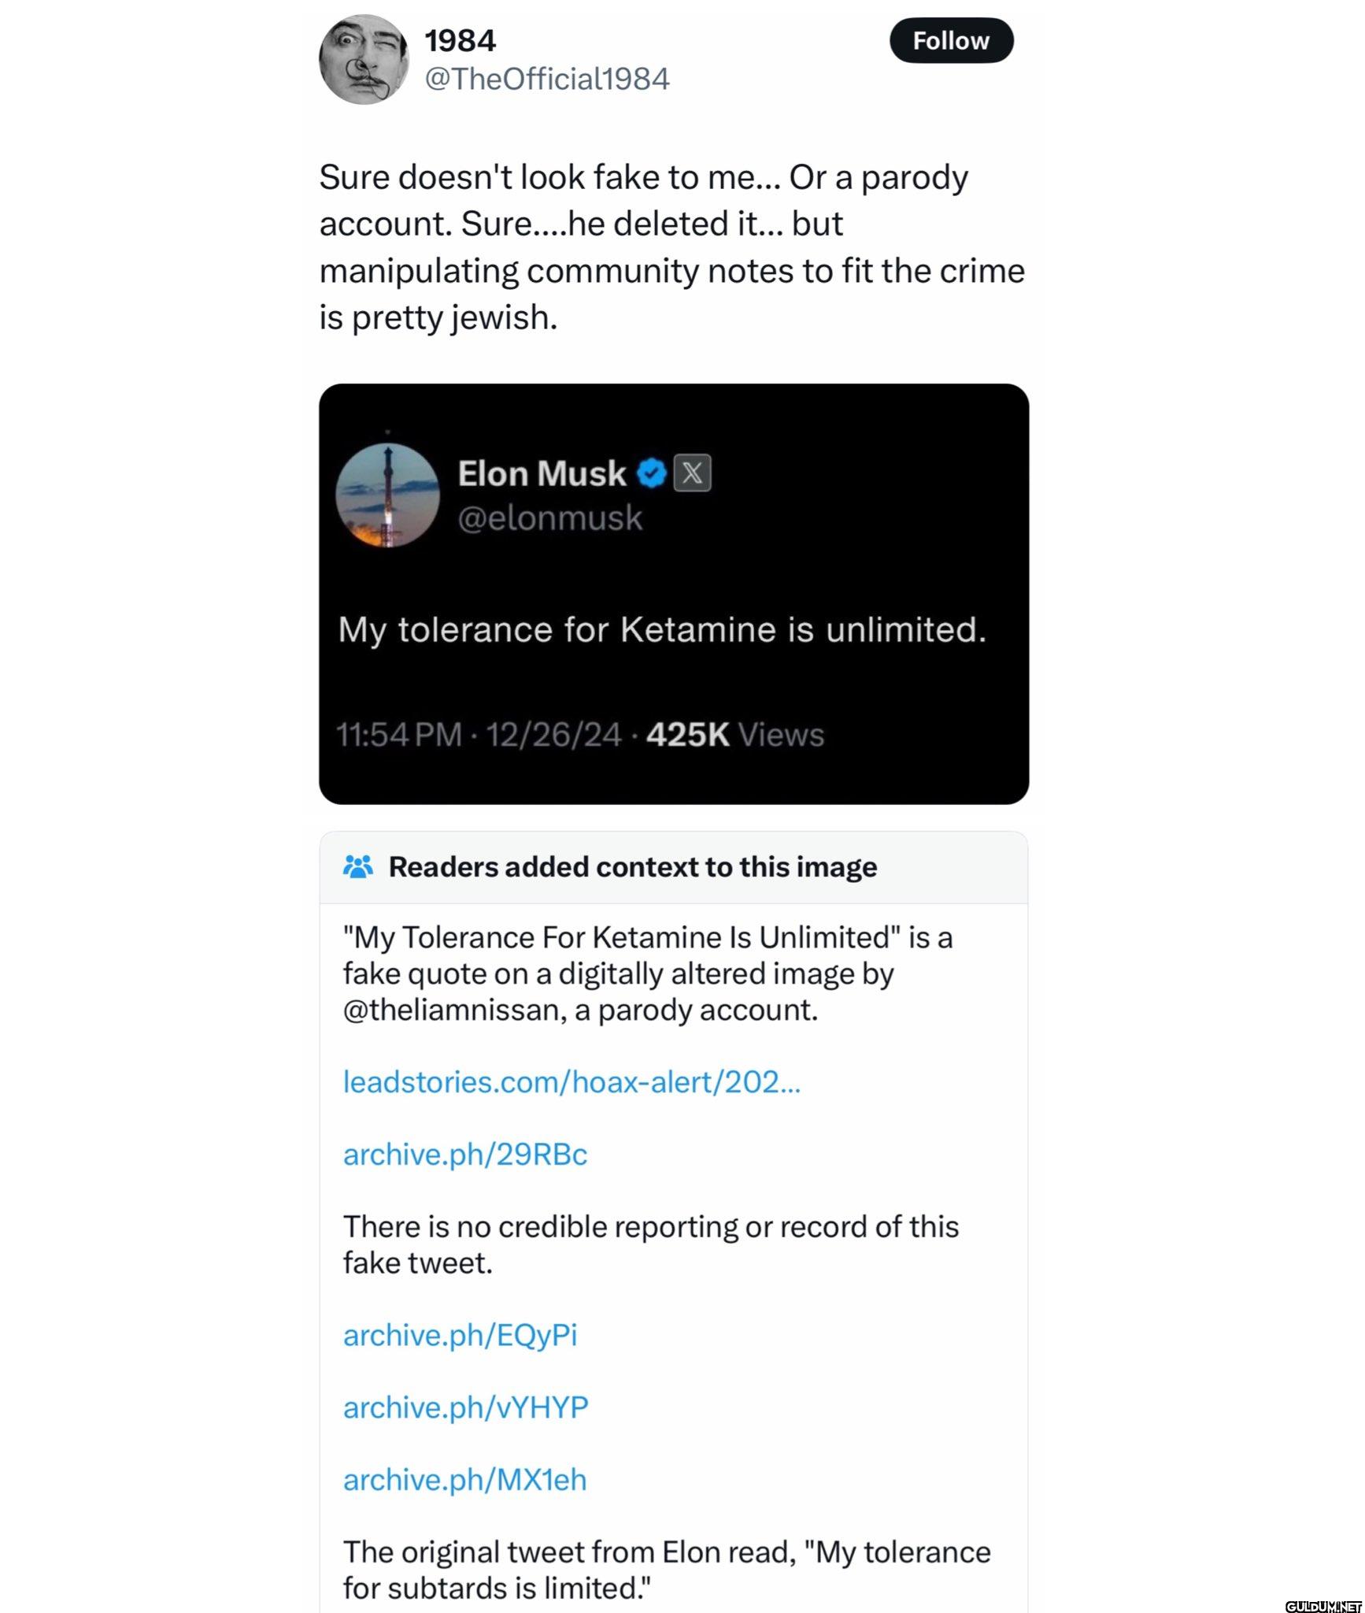The width and height of the screenshot is (1365, 1613).
Task: Click the community notes people icon
Action: [x=358, y=867]
